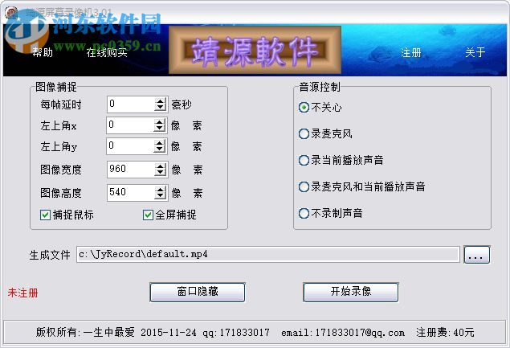Click the red 未注册 status text
This screenshot has height=348, width=510.
point(22,293)
